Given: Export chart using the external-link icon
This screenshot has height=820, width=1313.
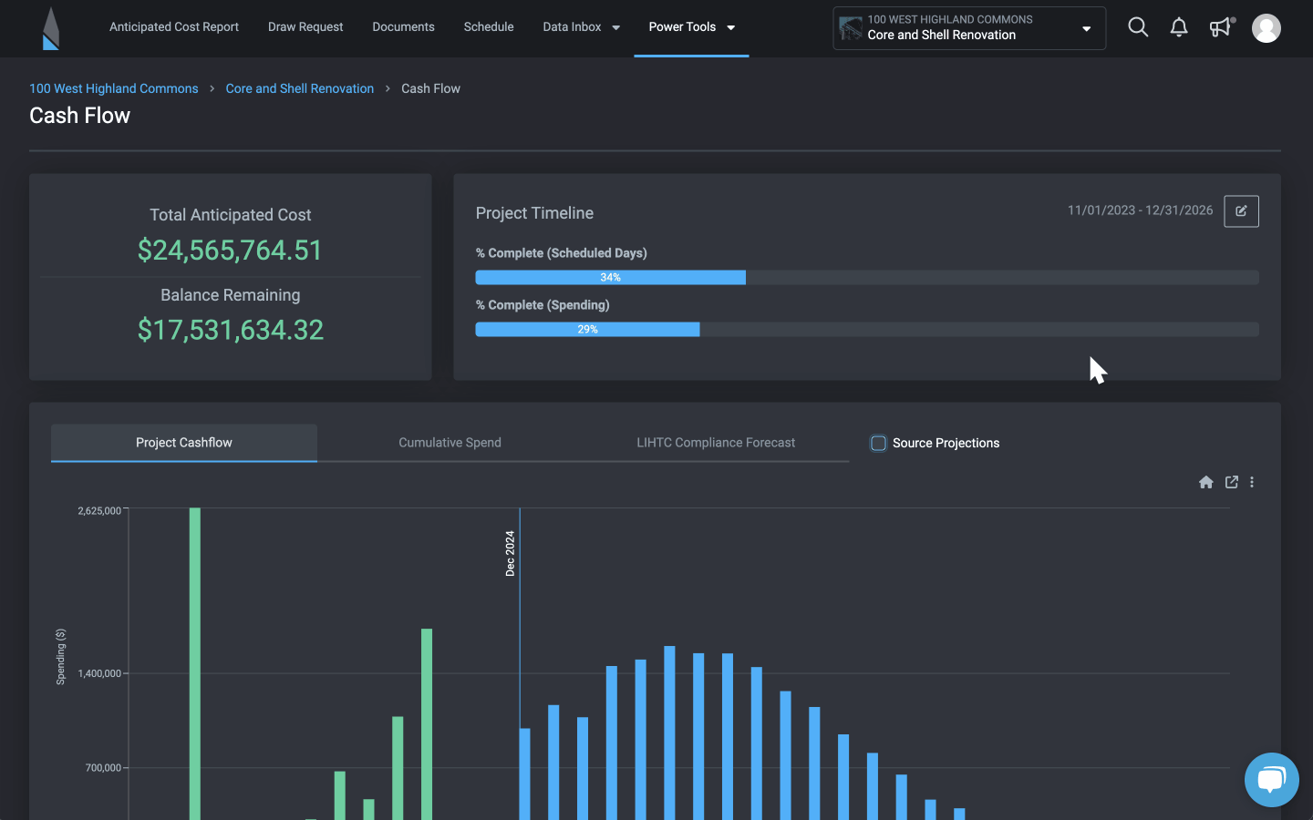Looking at the screenshot, I should [x=1231, y=482].
